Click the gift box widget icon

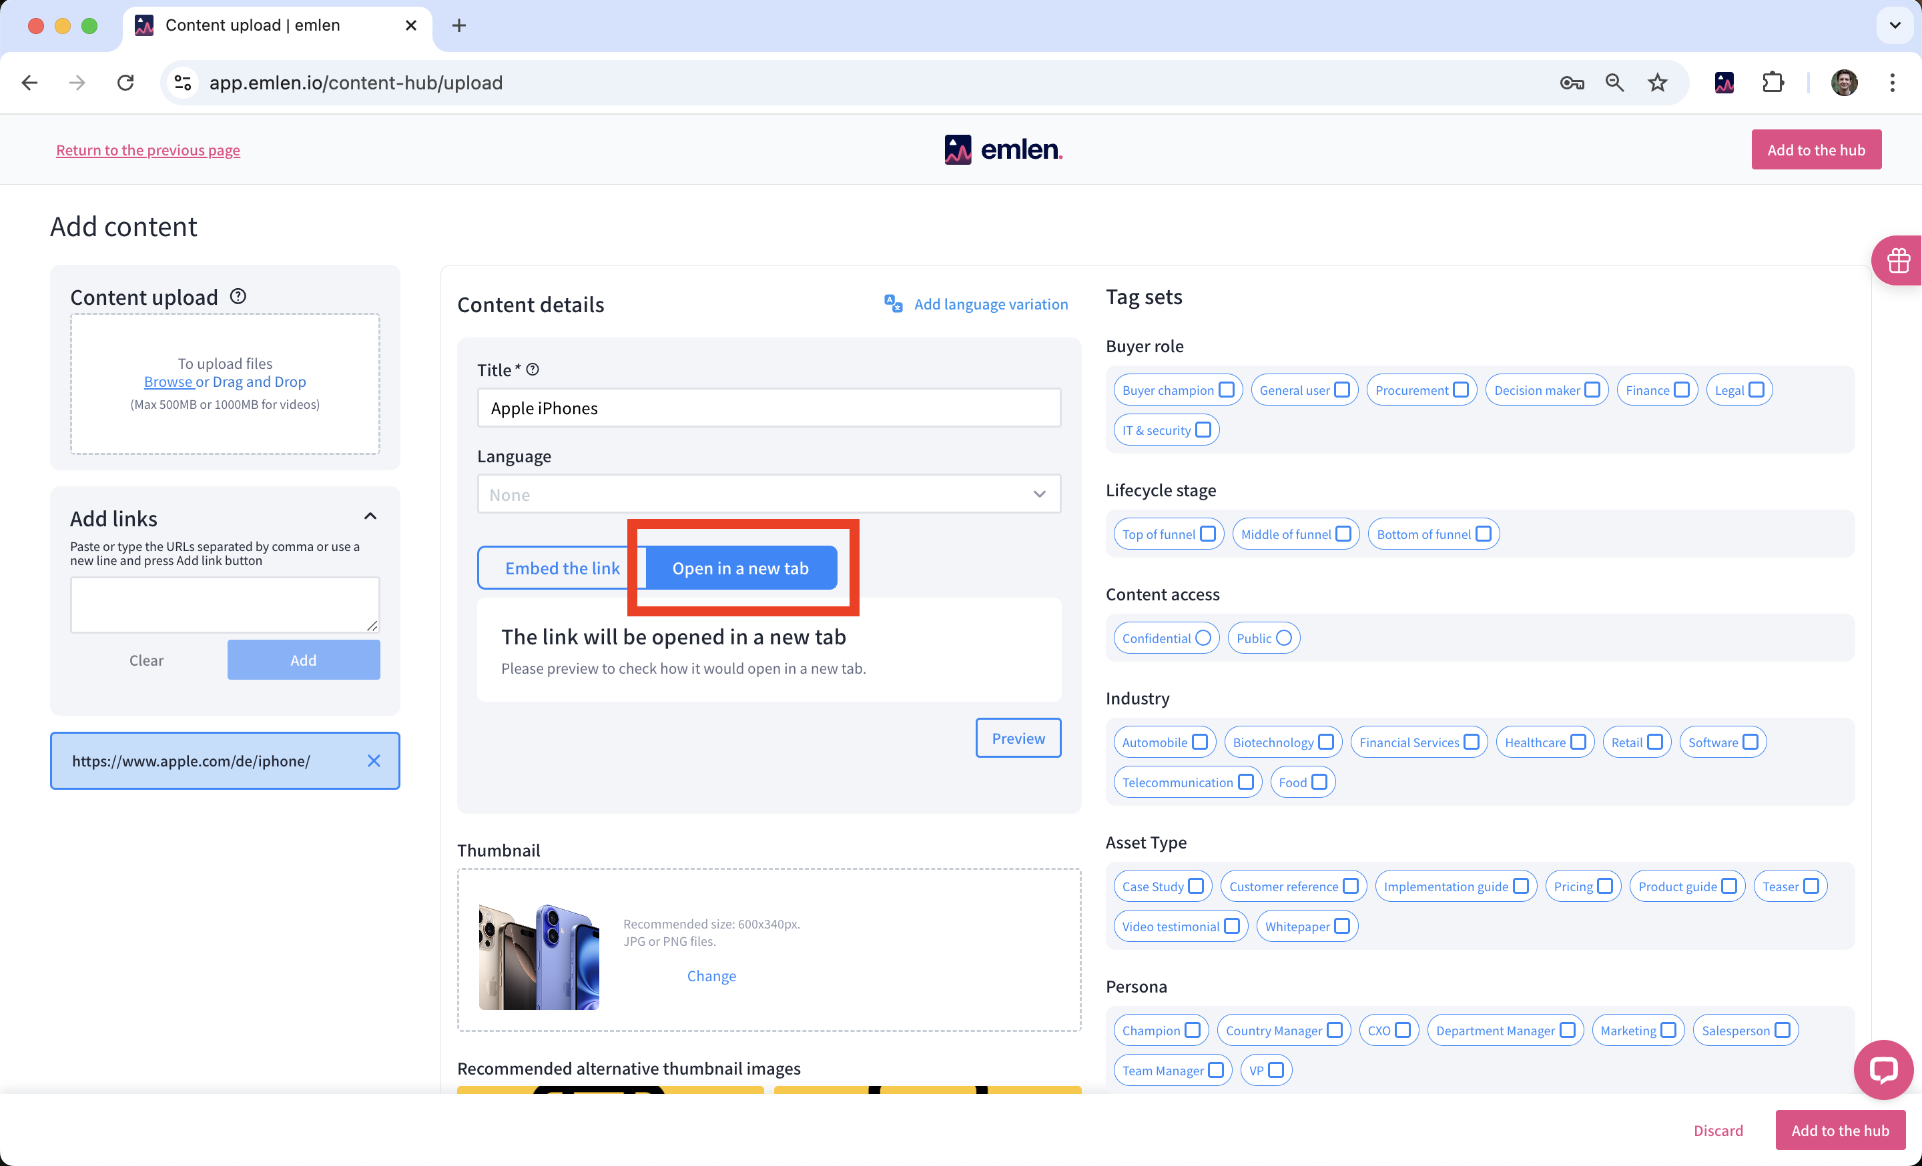click(1898, 259)
